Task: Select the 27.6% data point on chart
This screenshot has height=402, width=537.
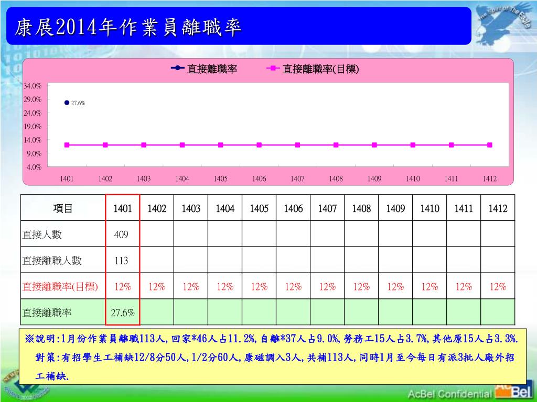Action: [67, 103]
